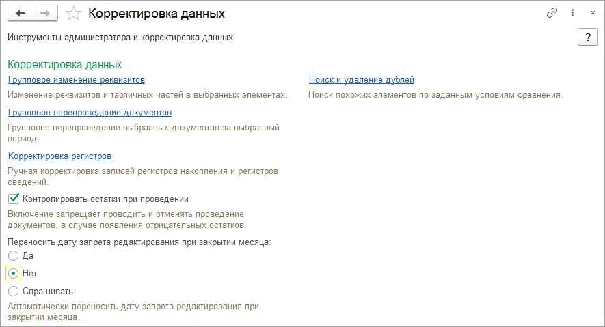Go back with the left arrow button
Viewport: 605px width, 327px height.
[x=21, y=14]
